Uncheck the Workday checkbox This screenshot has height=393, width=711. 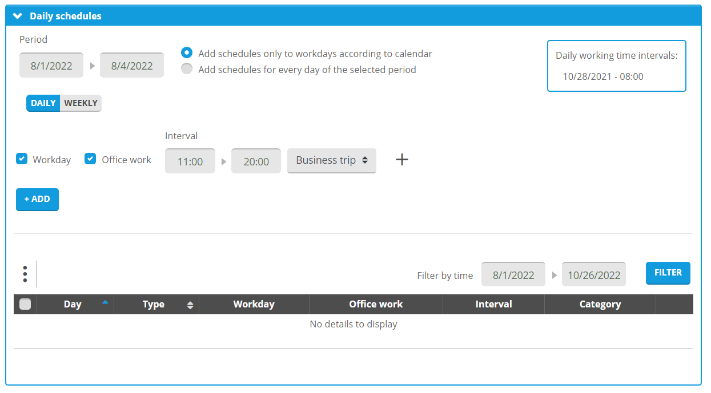click(x=22, y=159)
